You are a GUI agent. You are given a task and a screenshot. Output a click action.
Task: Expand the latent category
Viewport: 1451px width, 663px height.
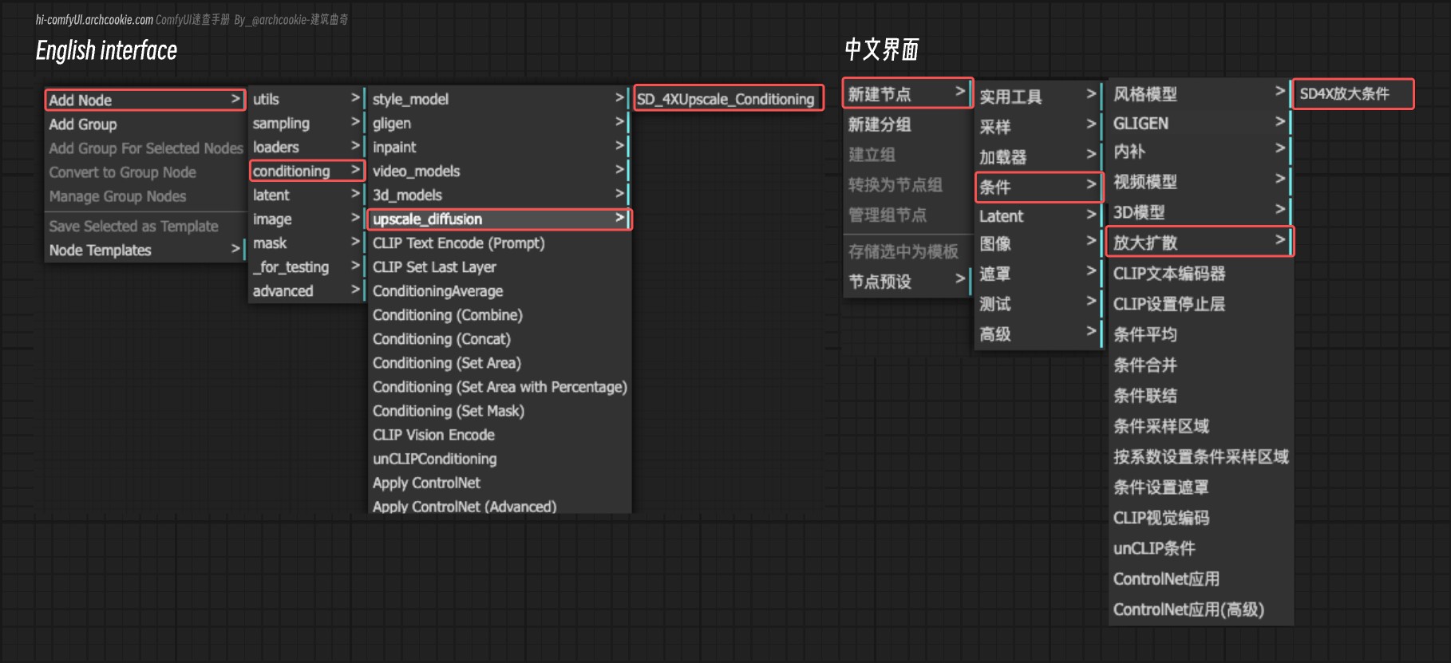coord(306,195)
